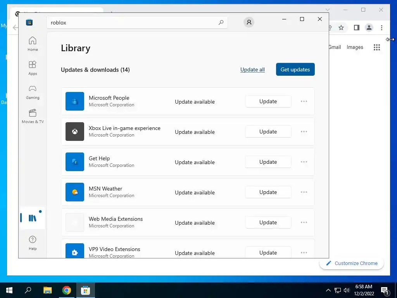Click the Store search box containing roblox
The height and width of the screenshot is (298, 397).
point(137,22)
